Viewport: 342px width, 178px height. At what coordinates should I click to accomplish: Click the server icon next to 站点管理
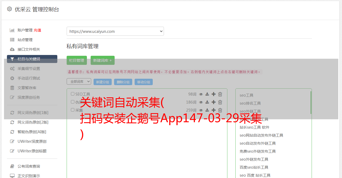point(12,40)
